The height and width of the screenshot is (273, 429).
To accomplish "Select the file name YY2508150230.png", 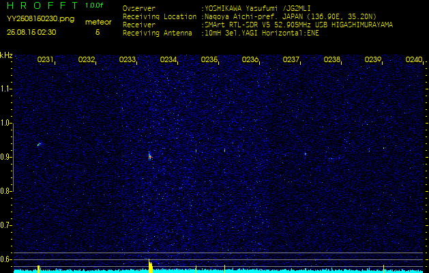I will [x=40, y=18].
